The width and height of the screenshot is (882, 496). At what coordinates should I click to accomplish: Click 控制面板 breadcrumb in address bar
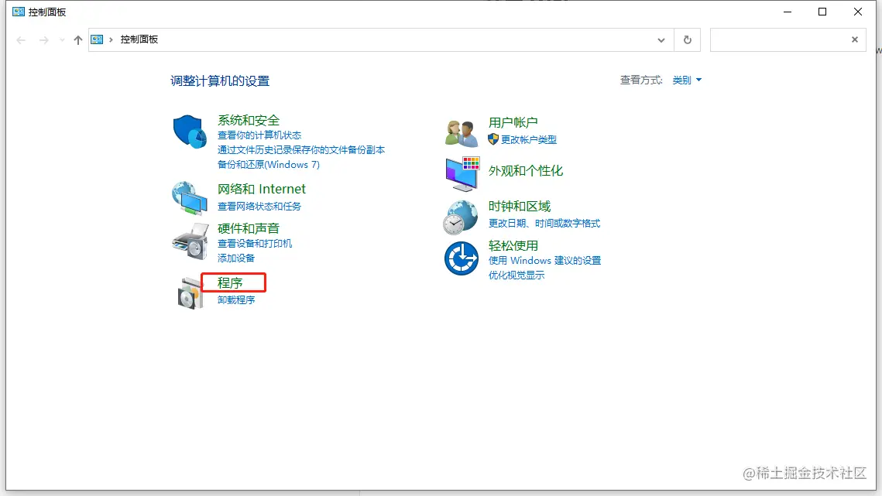[139, 39]
